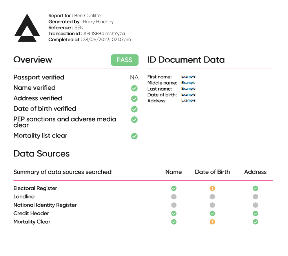Viewport: 288px width, 256px height.
Task: Click the Credit Header row label
Action: coord(31,213)
